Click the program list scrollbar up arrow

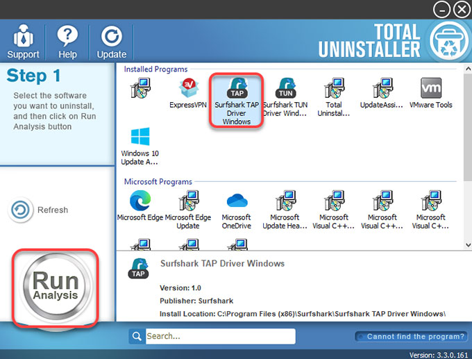click(468, 69)
